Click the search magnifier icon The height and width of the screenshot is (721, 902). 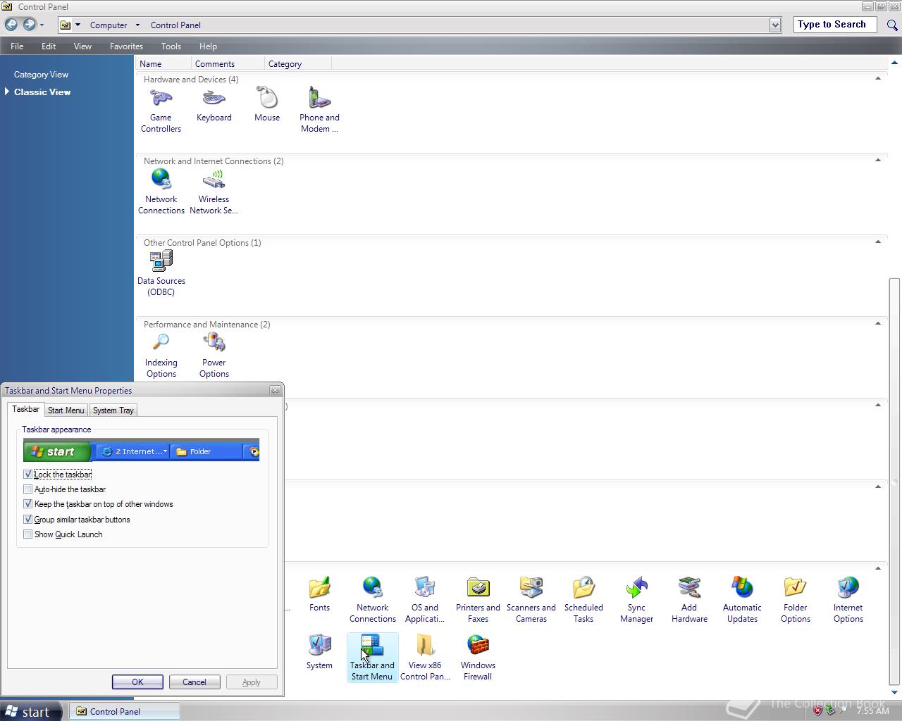coord(892,25)
